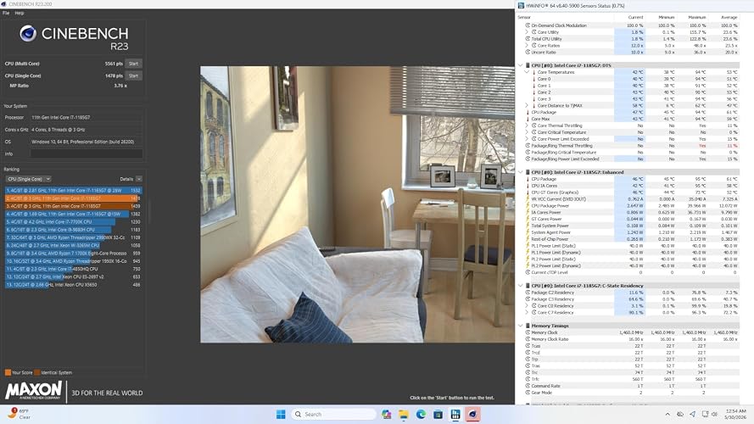
Task: Collapse the CPU [#0] i7-1185G7: DTS group
Action: click(x=520, y=65)
